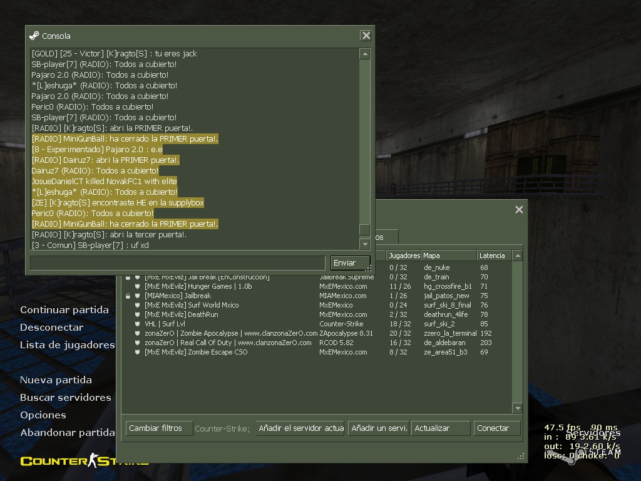Close the Consola window

(x=366, y=36)
